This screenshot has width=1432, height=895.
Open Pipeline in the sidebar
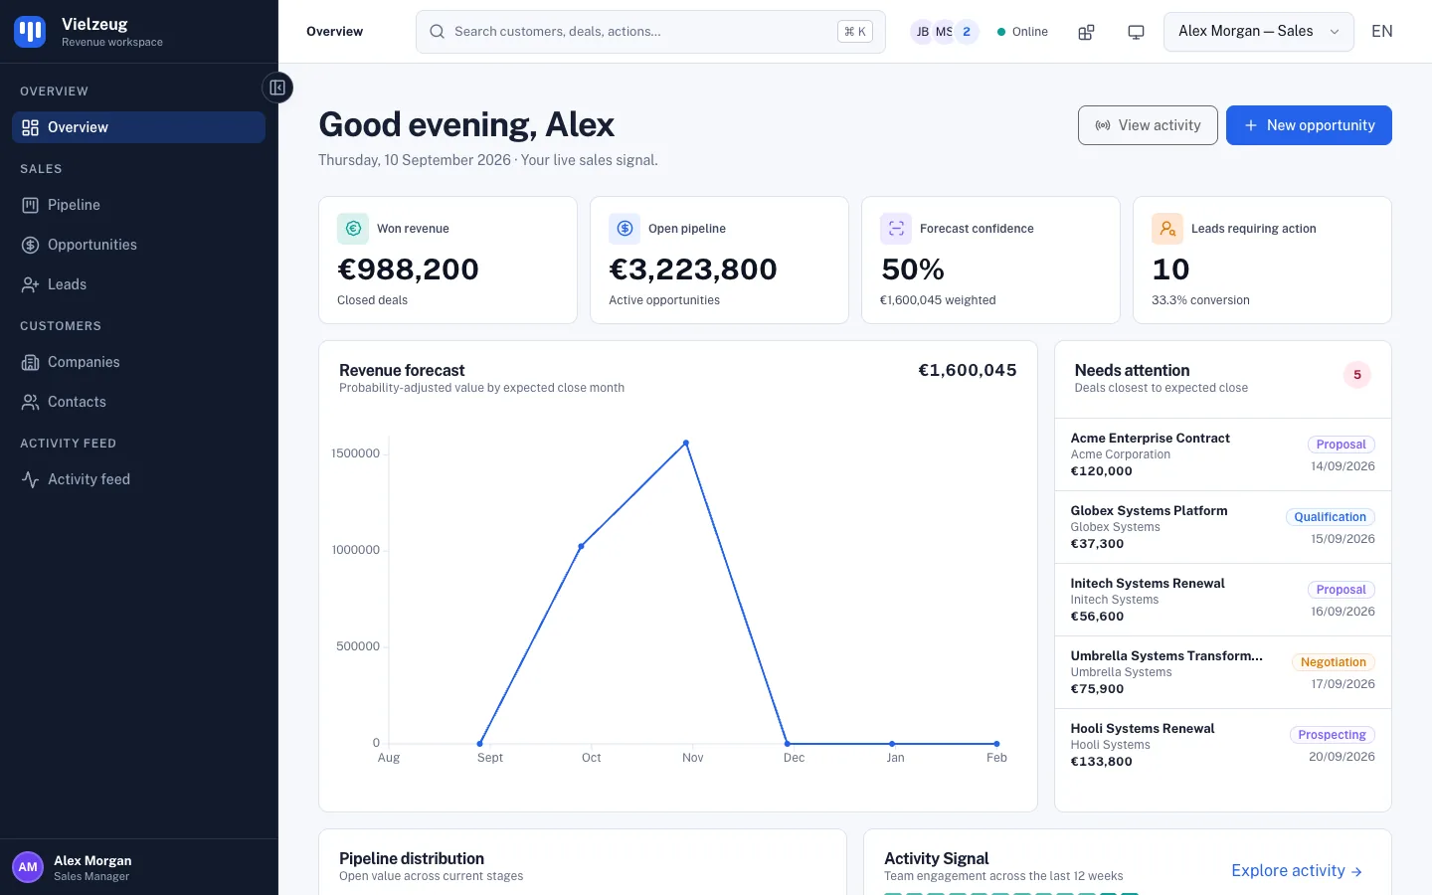[x=138, y=205]
